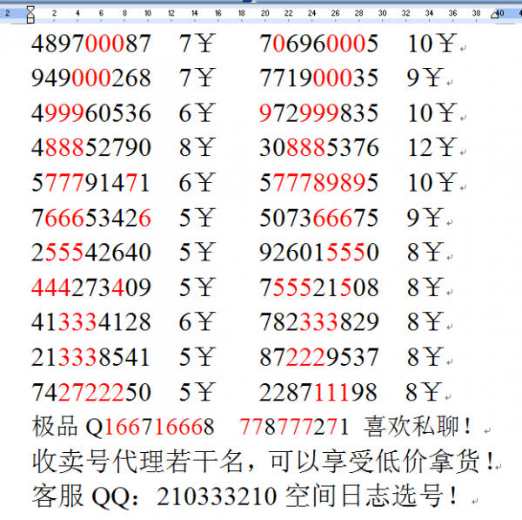Click the number 766653426
The height and width of the screenshot is (520, 522).
pyautogui.click(x=90, y=218)
